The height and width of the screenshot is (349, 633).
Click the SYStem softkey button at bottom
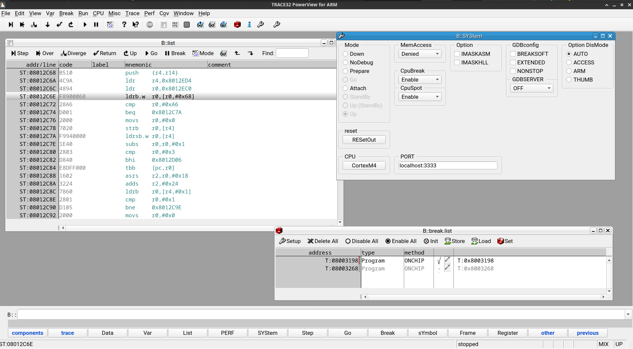[268, 333]
